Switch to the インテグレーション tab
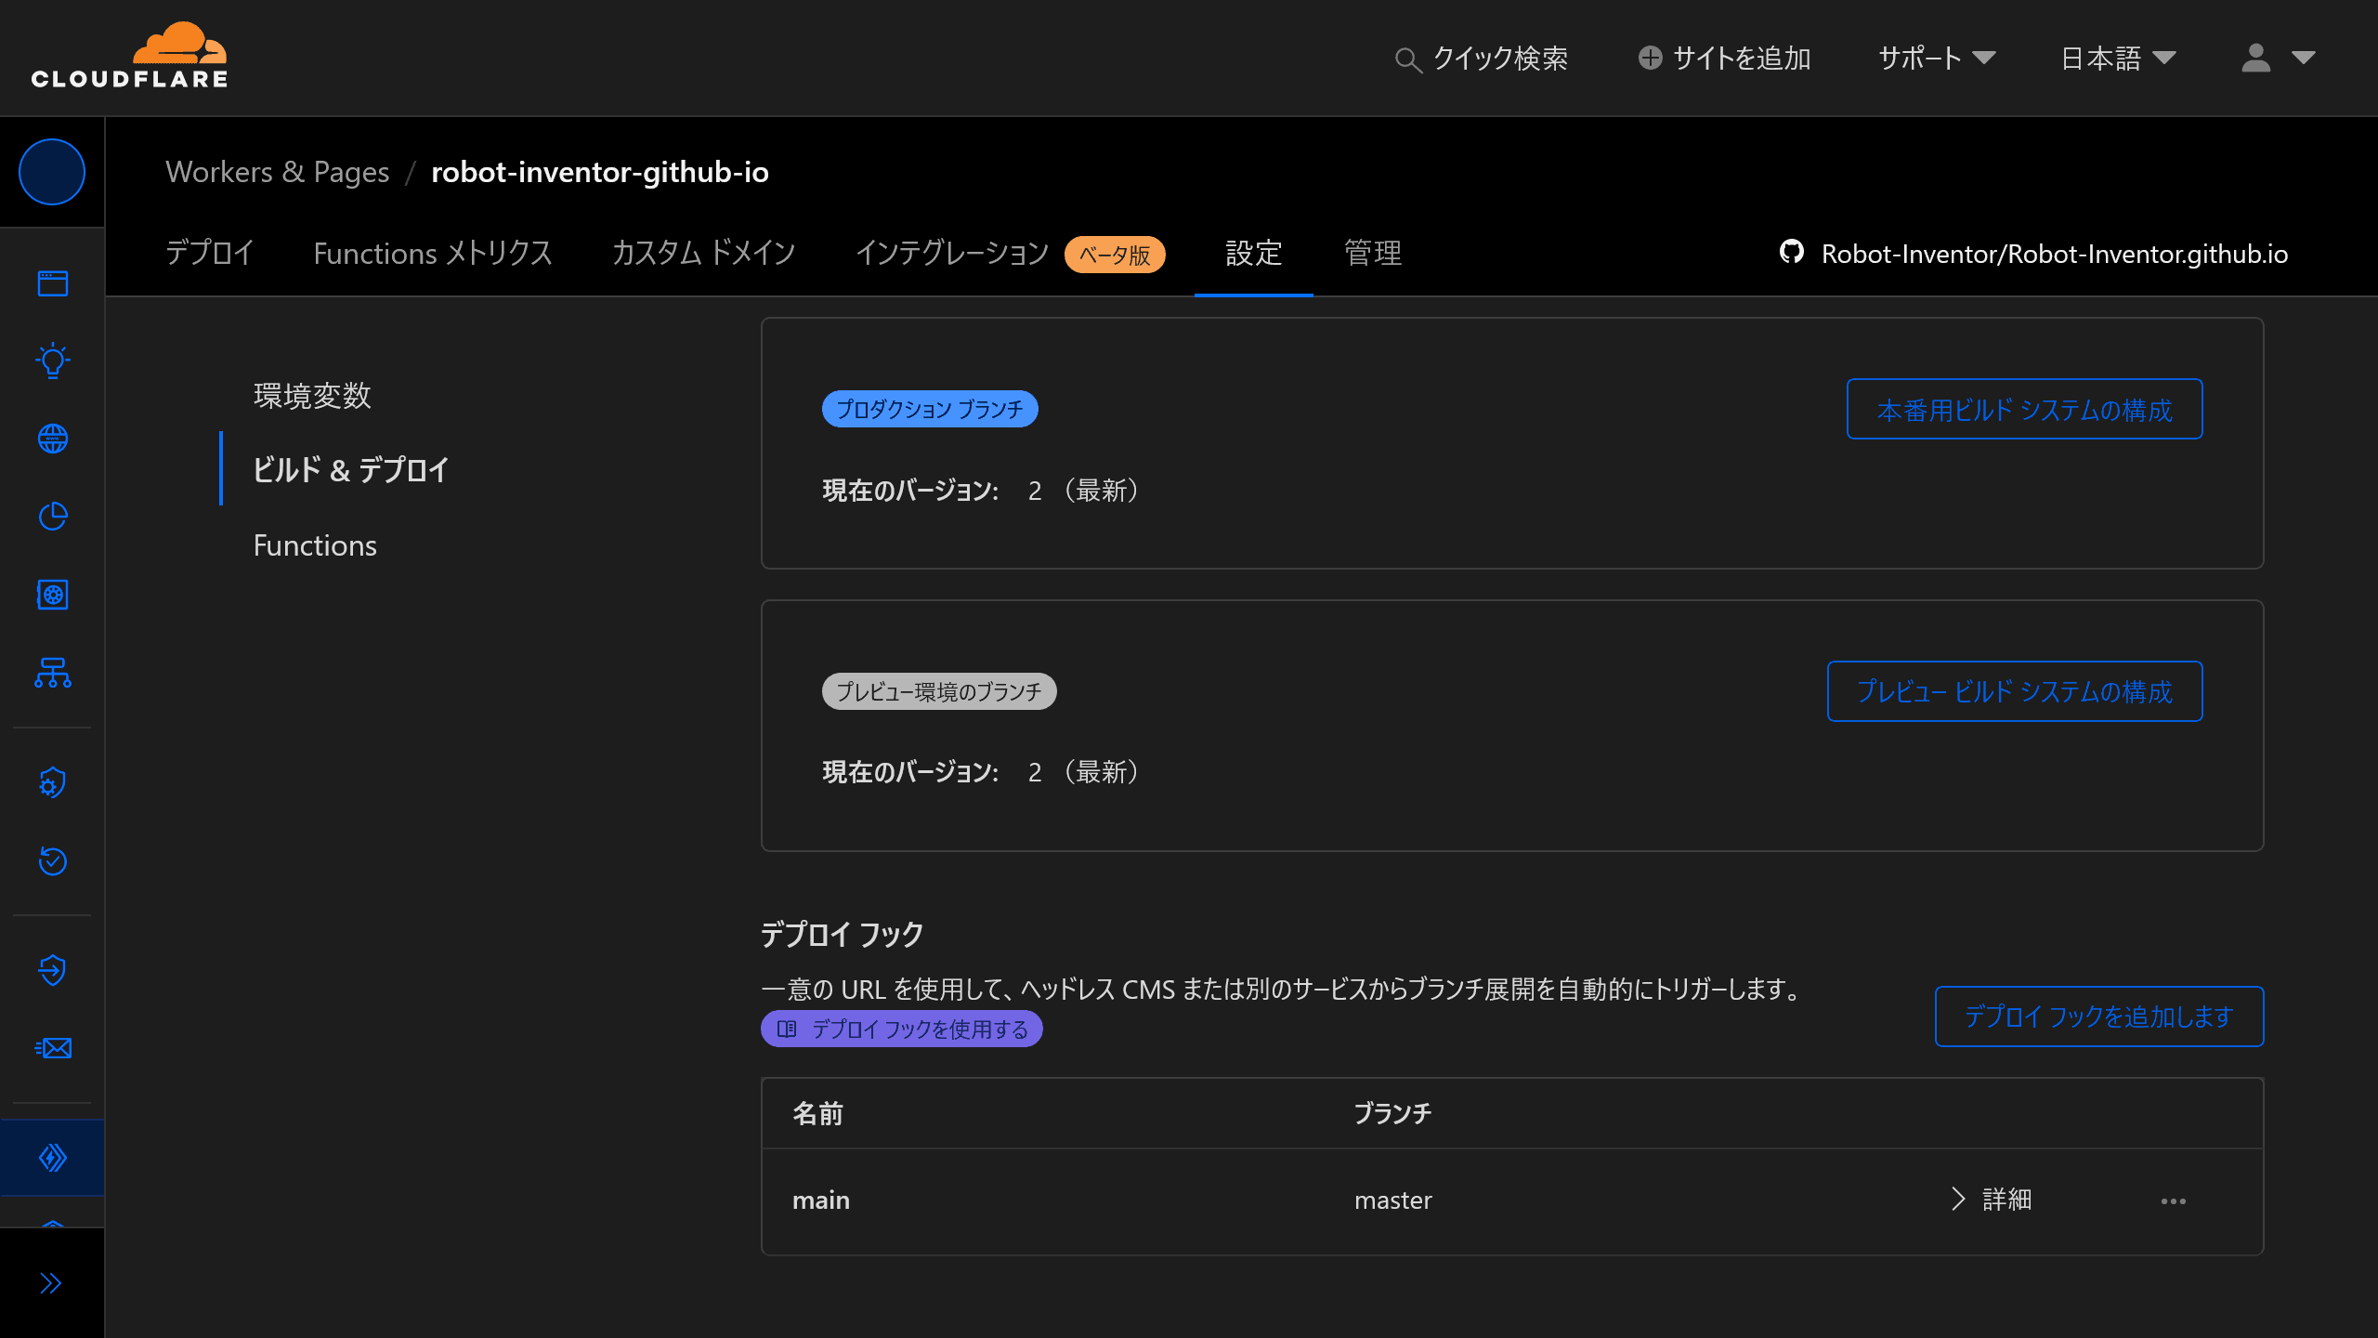Image resolution: width=2378 pixels, height=1338 pixels. (952, 253)
